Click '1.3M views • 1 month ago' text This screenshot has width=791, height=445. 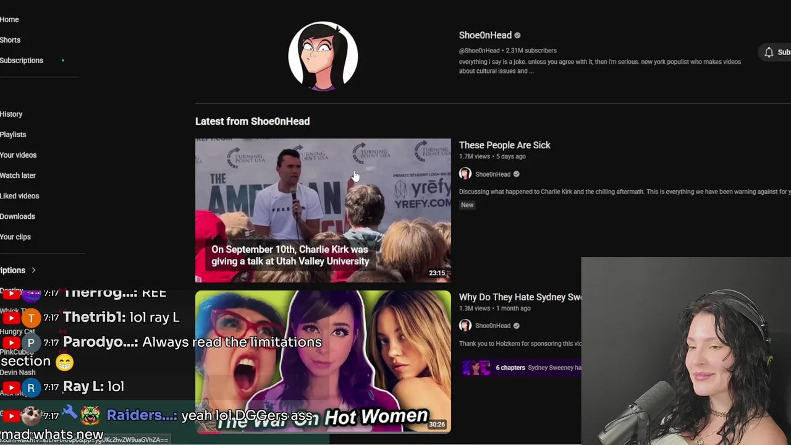tap(494, 308)
